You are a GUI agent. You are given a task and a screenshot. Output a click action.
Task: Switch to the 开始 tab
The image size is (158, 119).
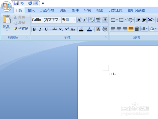click(19, 10)
